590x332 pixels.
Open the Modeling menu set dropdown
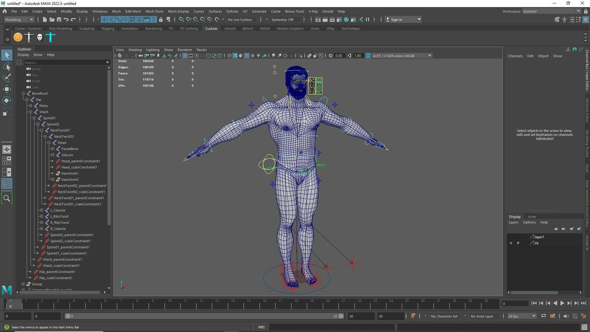point(19,19)
